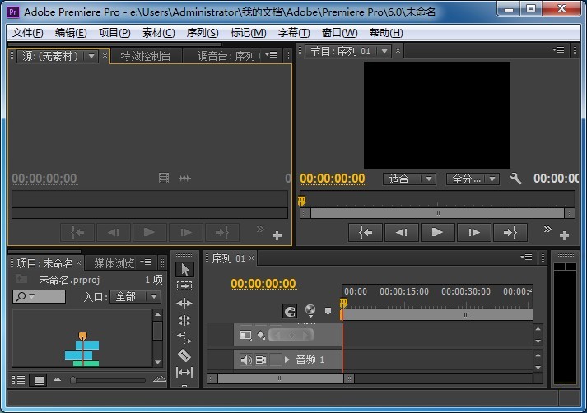Open the 入口 全部 dropdown

136,296
